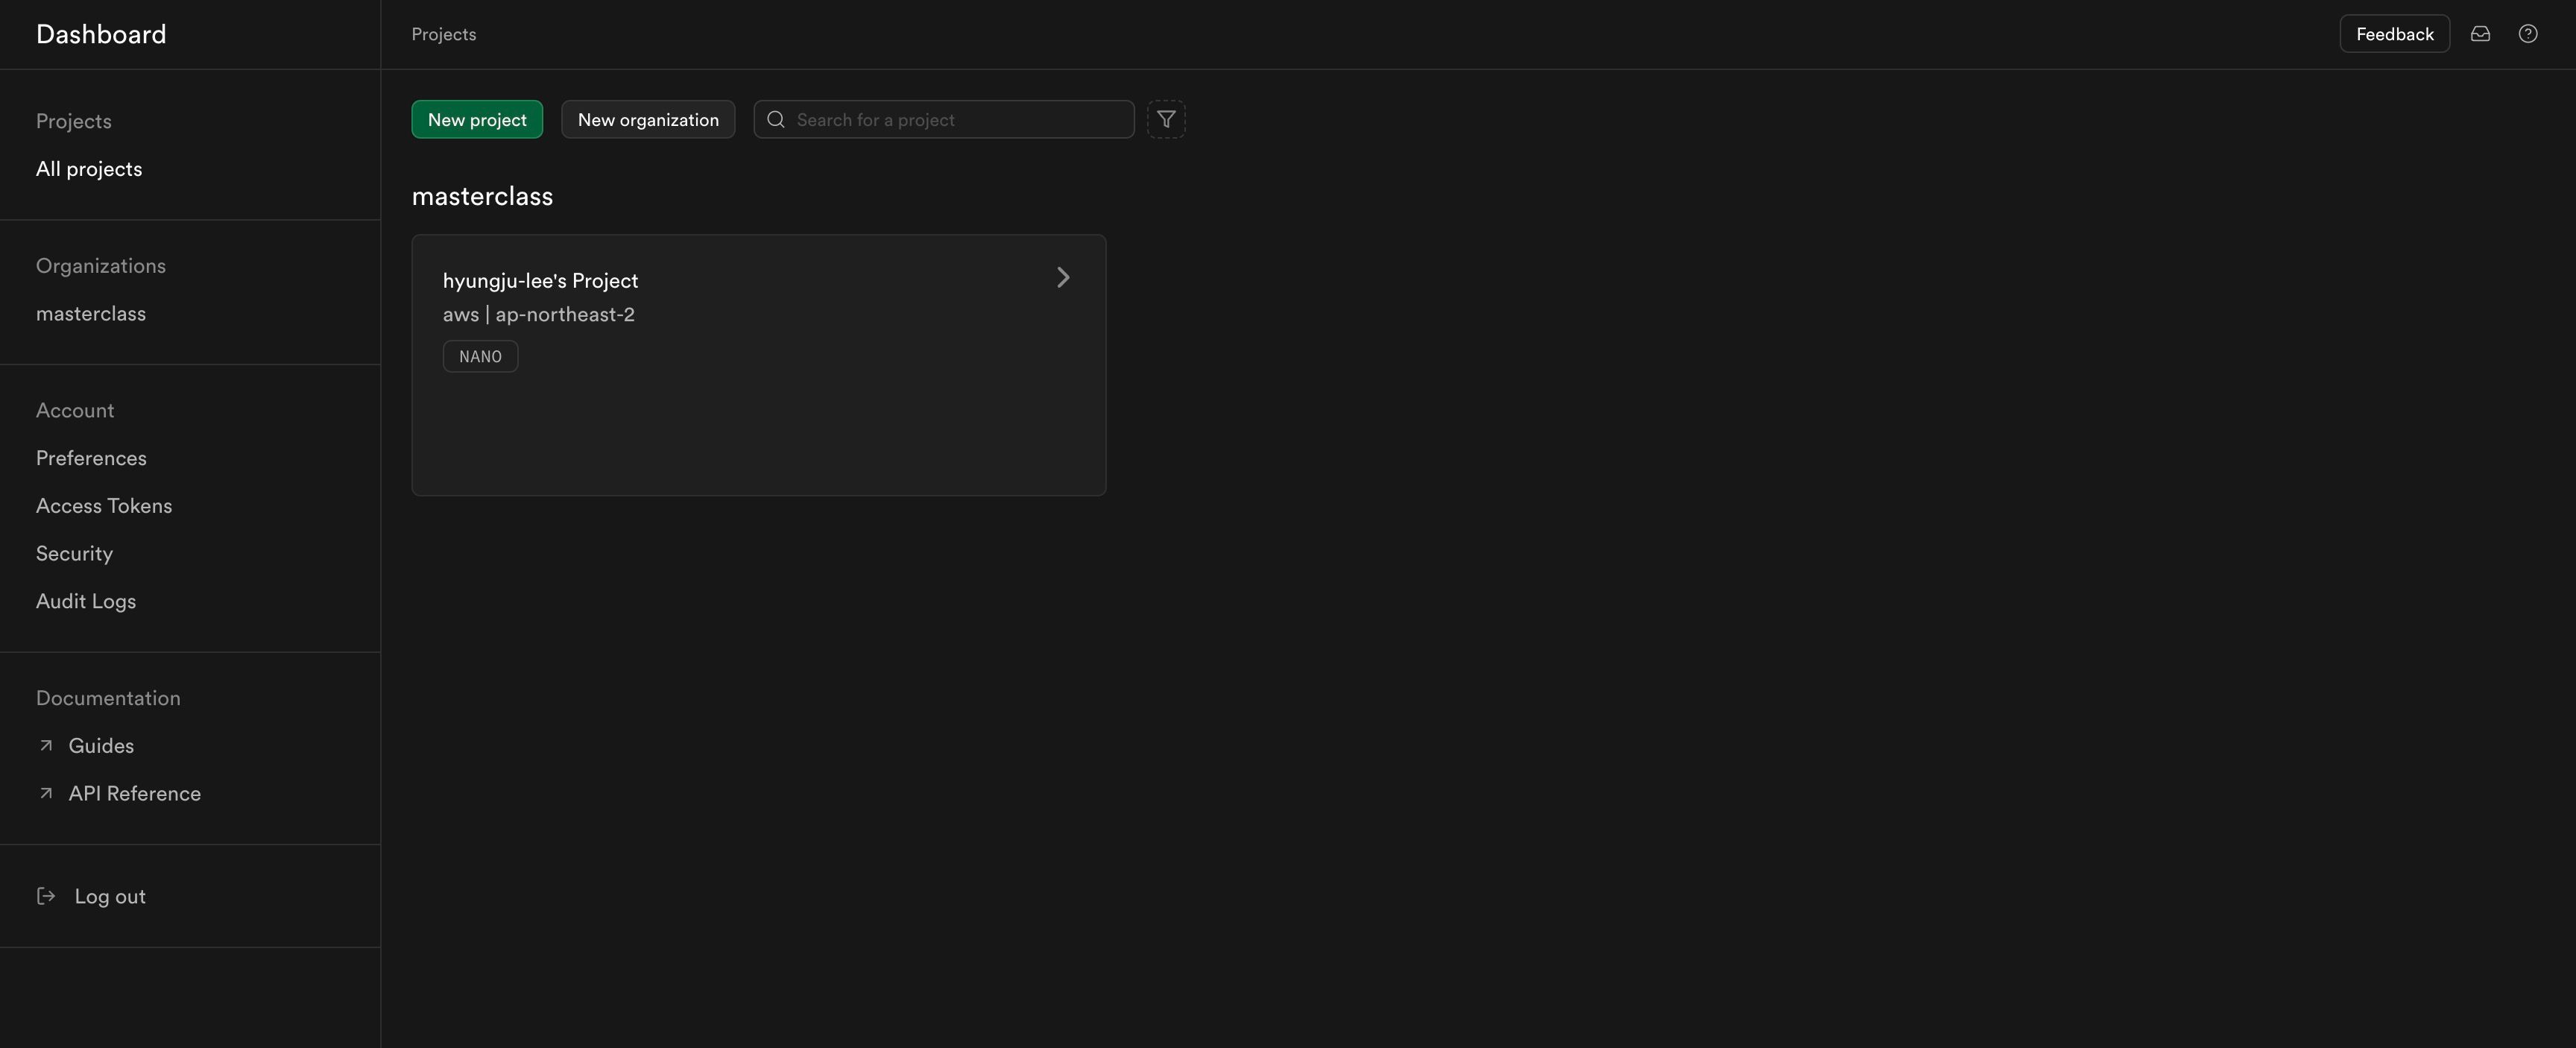The width and height of the screenshot is (2576, 1048).
Task: Click the Dashboard title
Action: coord(101,34)
